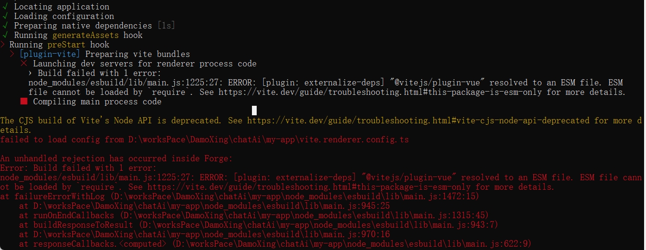Click the checkmark next to Loading configuration
Screen dimensions: 646x250
pyautogui.click(x=5, y=16)
